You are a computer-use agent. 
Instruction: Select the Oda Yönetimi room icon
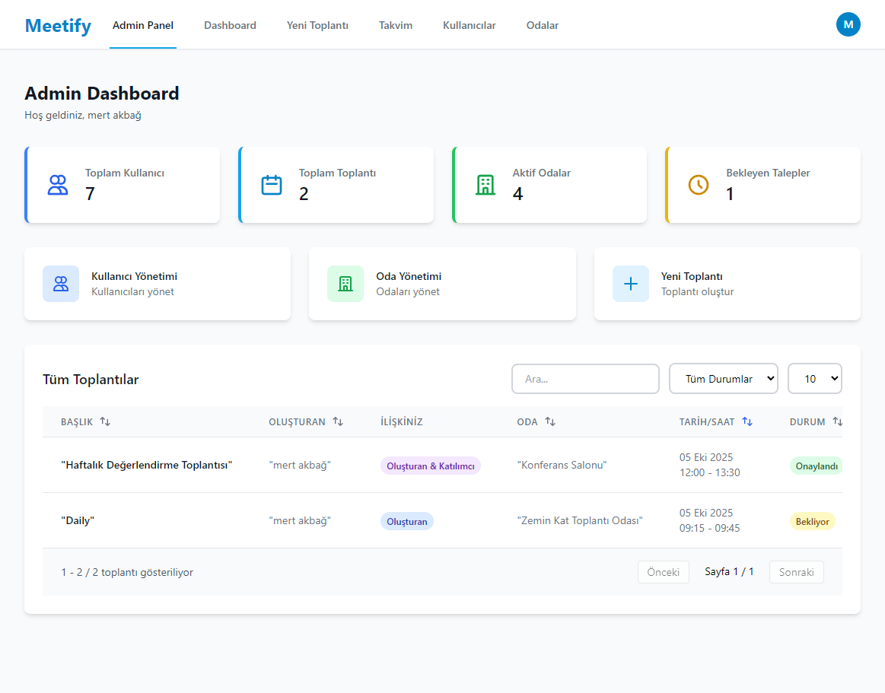345,283
